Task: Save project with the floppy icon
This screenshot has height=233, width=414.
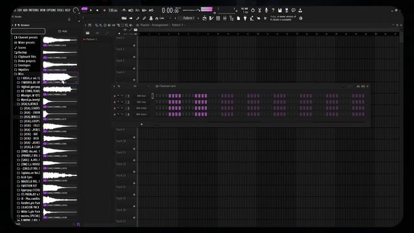Action: pyautogui.click(x=280, y=10)
